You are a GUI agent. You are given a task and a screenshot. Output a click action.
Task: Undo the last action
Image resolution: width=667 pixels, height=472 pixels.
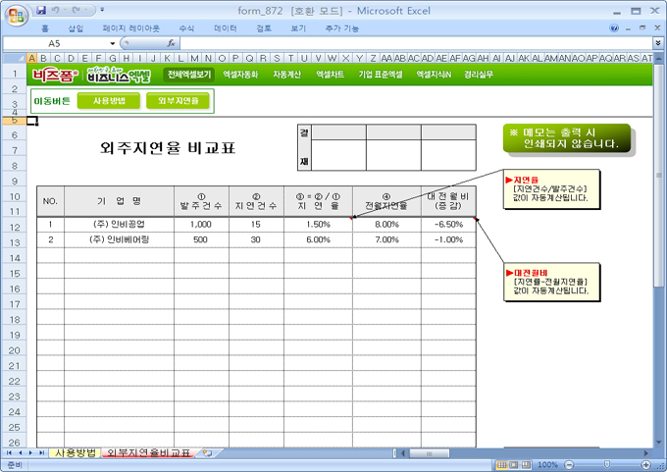(55, 10)
